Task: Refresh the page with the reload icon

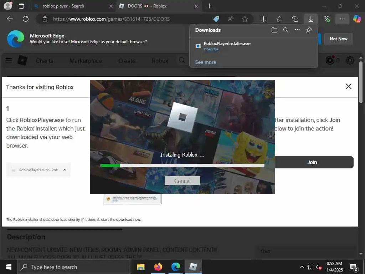Action: [26, 19]
